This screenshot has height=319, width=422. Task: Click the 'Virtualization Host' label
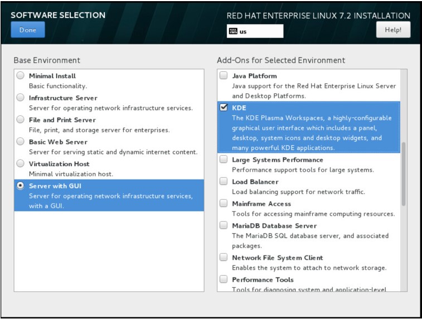point(59,164)
